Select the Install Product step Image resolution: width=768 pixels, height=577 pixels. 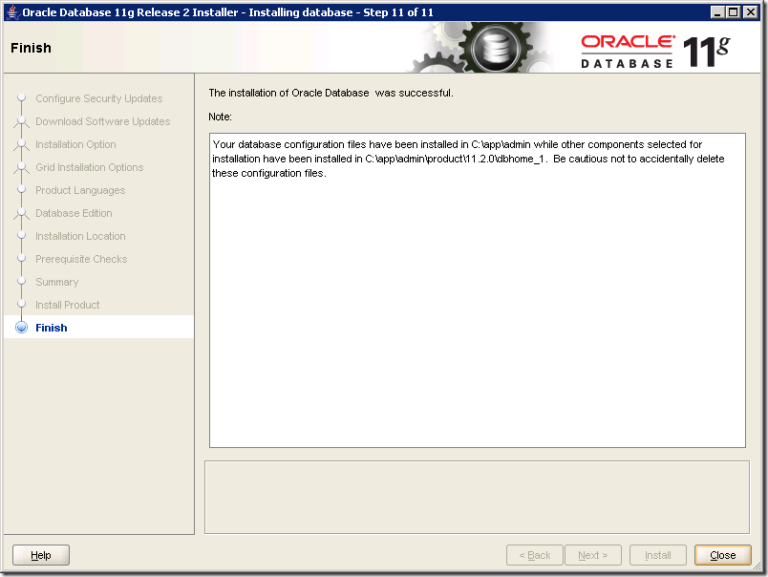coord(68,305)
